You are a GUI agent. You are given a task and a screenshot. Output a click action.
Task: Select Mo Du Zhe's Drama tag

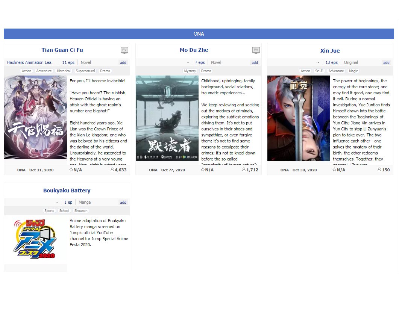tap(206, 71)
